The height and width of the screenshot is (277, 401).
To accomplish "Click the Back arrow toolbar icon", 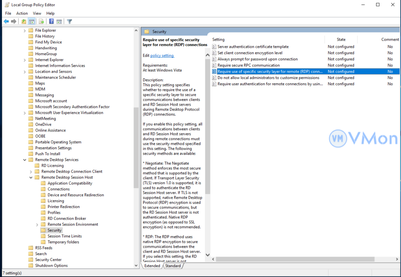I will pos(6,22).
